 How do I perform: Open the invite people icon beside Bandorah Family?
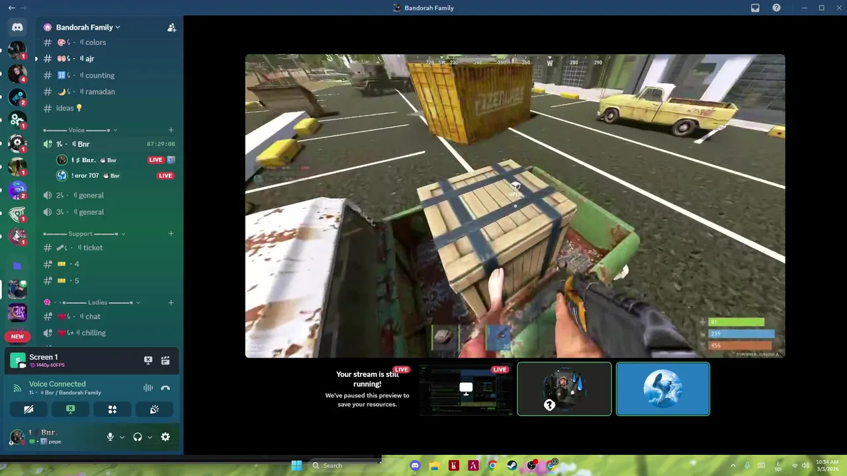(171, 27)
